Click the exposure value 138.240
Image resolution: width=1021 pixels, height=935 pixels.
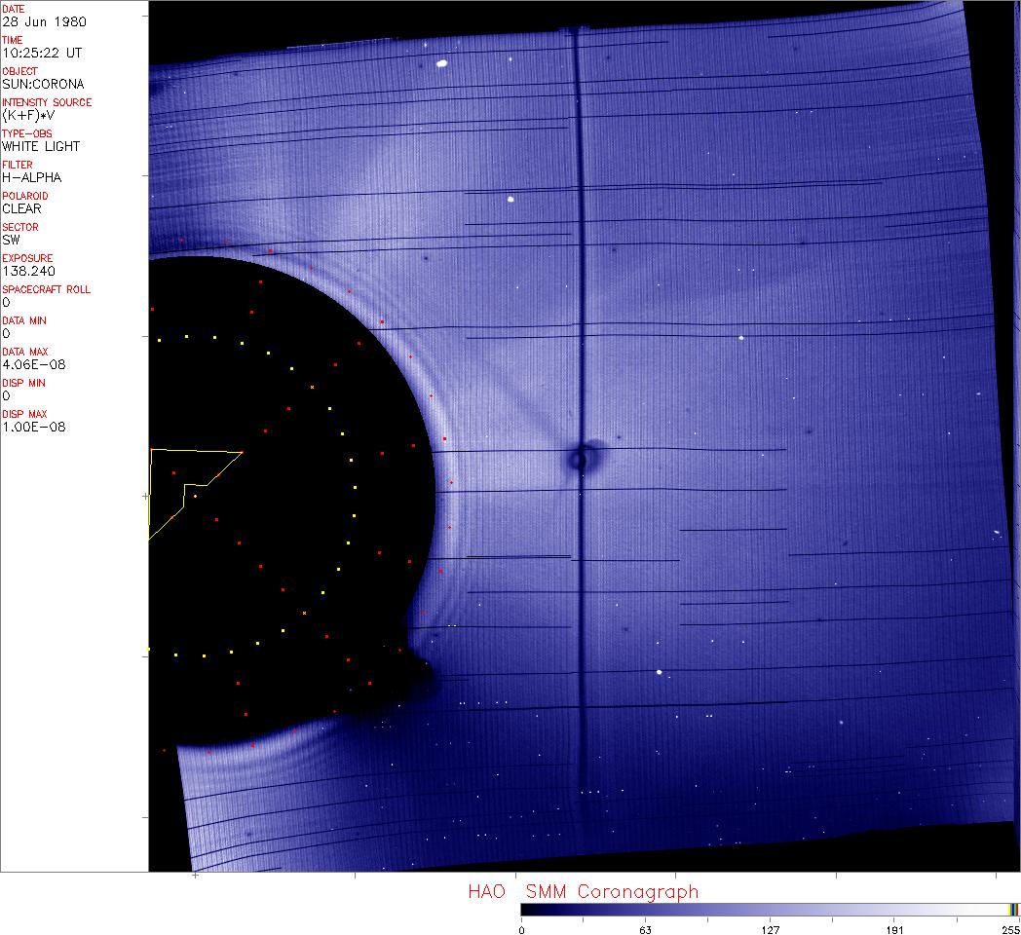point(29,271)
